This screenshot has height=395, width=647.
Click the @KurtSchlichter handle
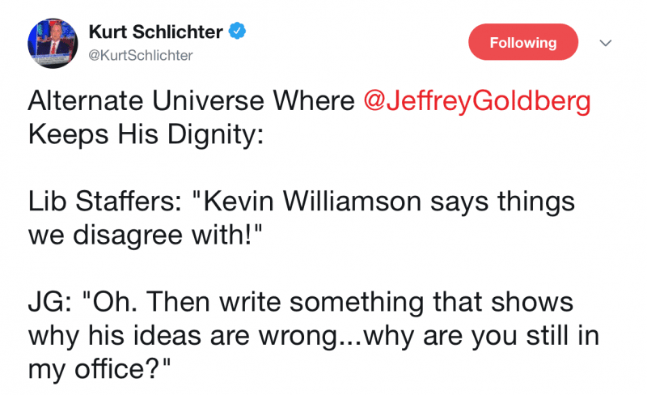(x=140, y=55)
